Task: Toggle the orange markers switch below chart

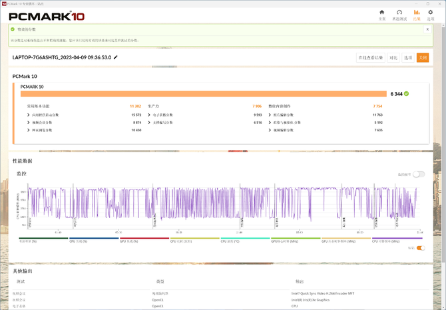Action: (x=421, y=248)
